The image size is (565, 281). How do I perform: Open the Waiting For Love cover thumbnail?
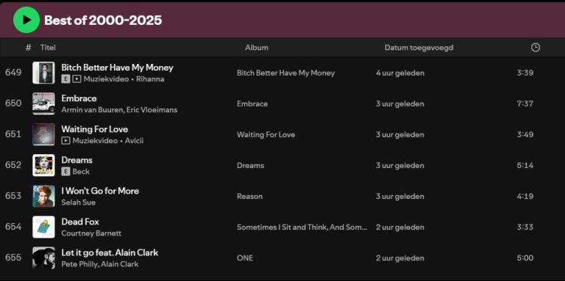(43, 134)
